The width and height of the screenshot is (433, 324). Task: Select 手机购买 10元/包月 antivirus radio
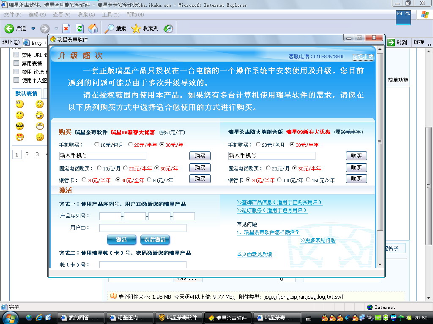coord(96,144)
